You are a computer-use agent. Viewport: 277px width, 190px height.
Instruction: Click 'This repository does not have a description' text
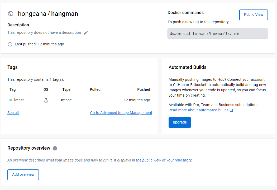point(44,32)
